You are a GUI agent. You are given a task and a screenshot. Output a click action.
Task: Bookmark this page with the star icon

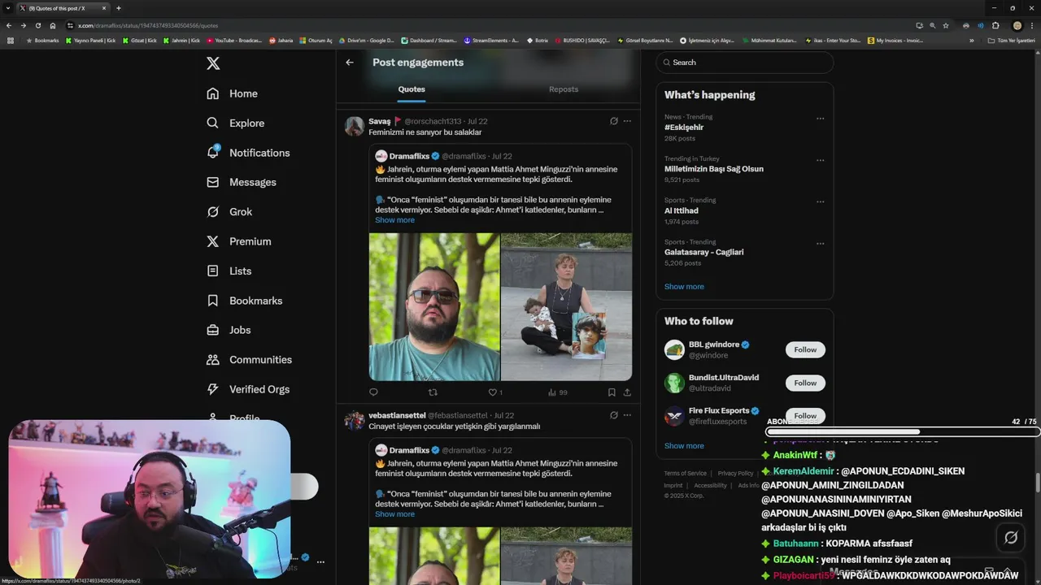946,25
